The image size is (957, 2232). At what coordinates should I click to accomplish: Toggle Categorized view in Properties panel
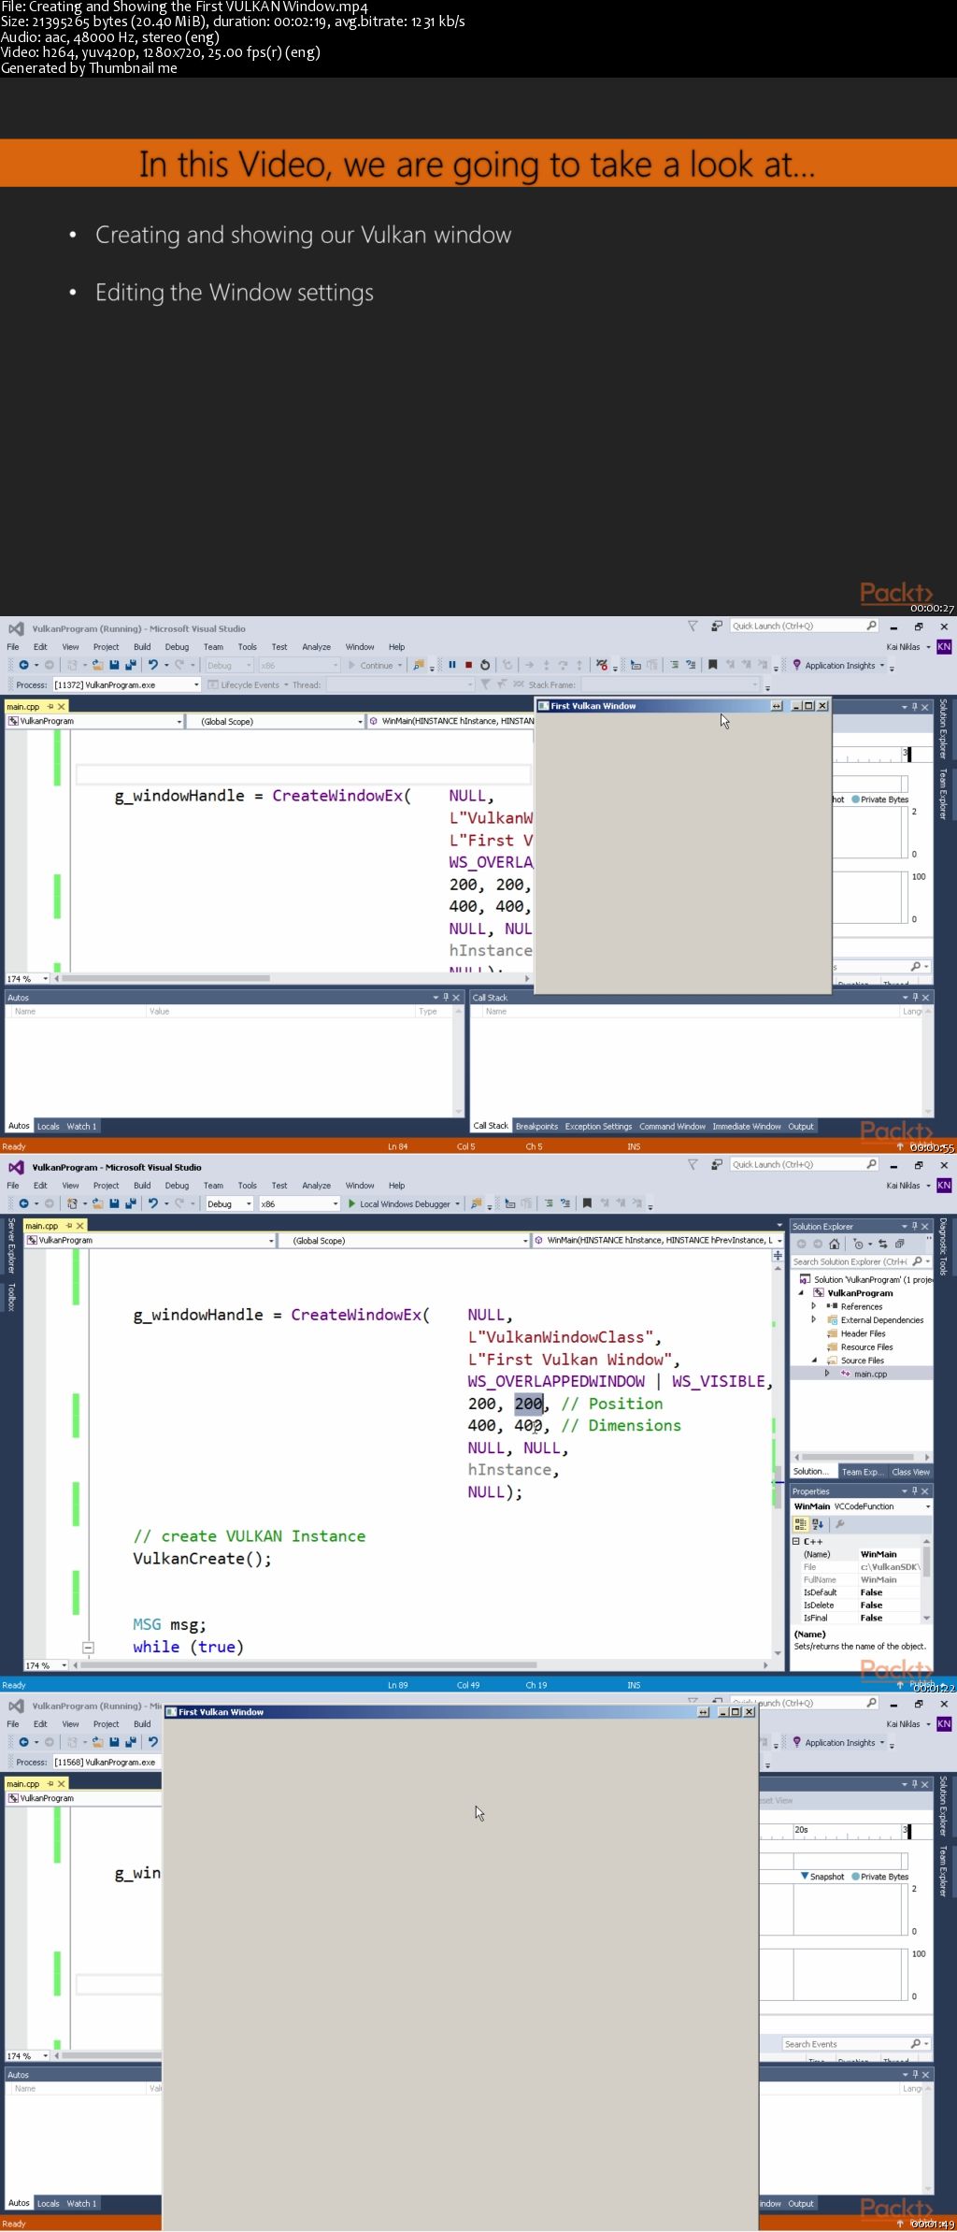[x=800, y=1524]
